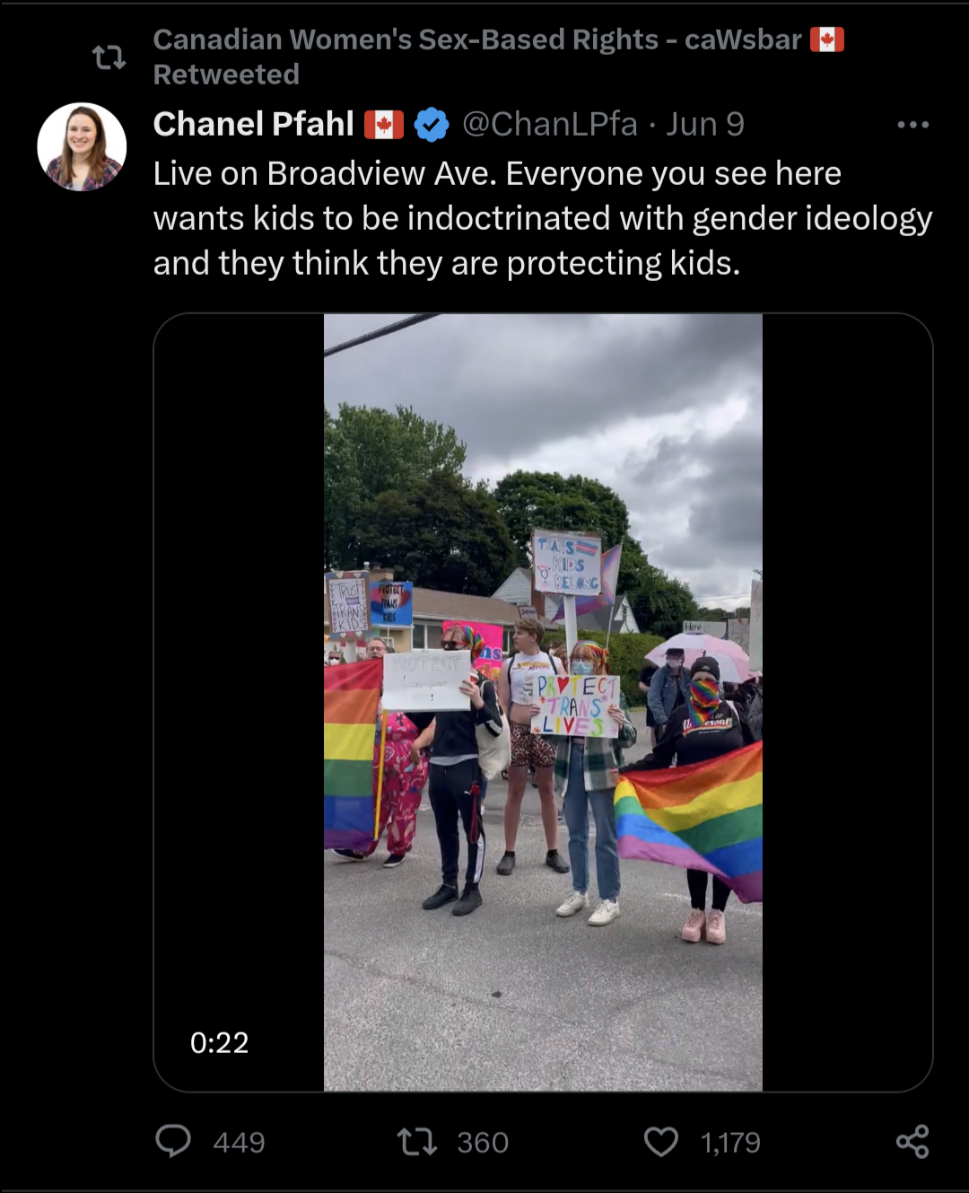Open Canadian Women's Sex-Based Rights retweeter name
Image resolution: width=969 pixels, height=1193 pixels.
[477, 39]
